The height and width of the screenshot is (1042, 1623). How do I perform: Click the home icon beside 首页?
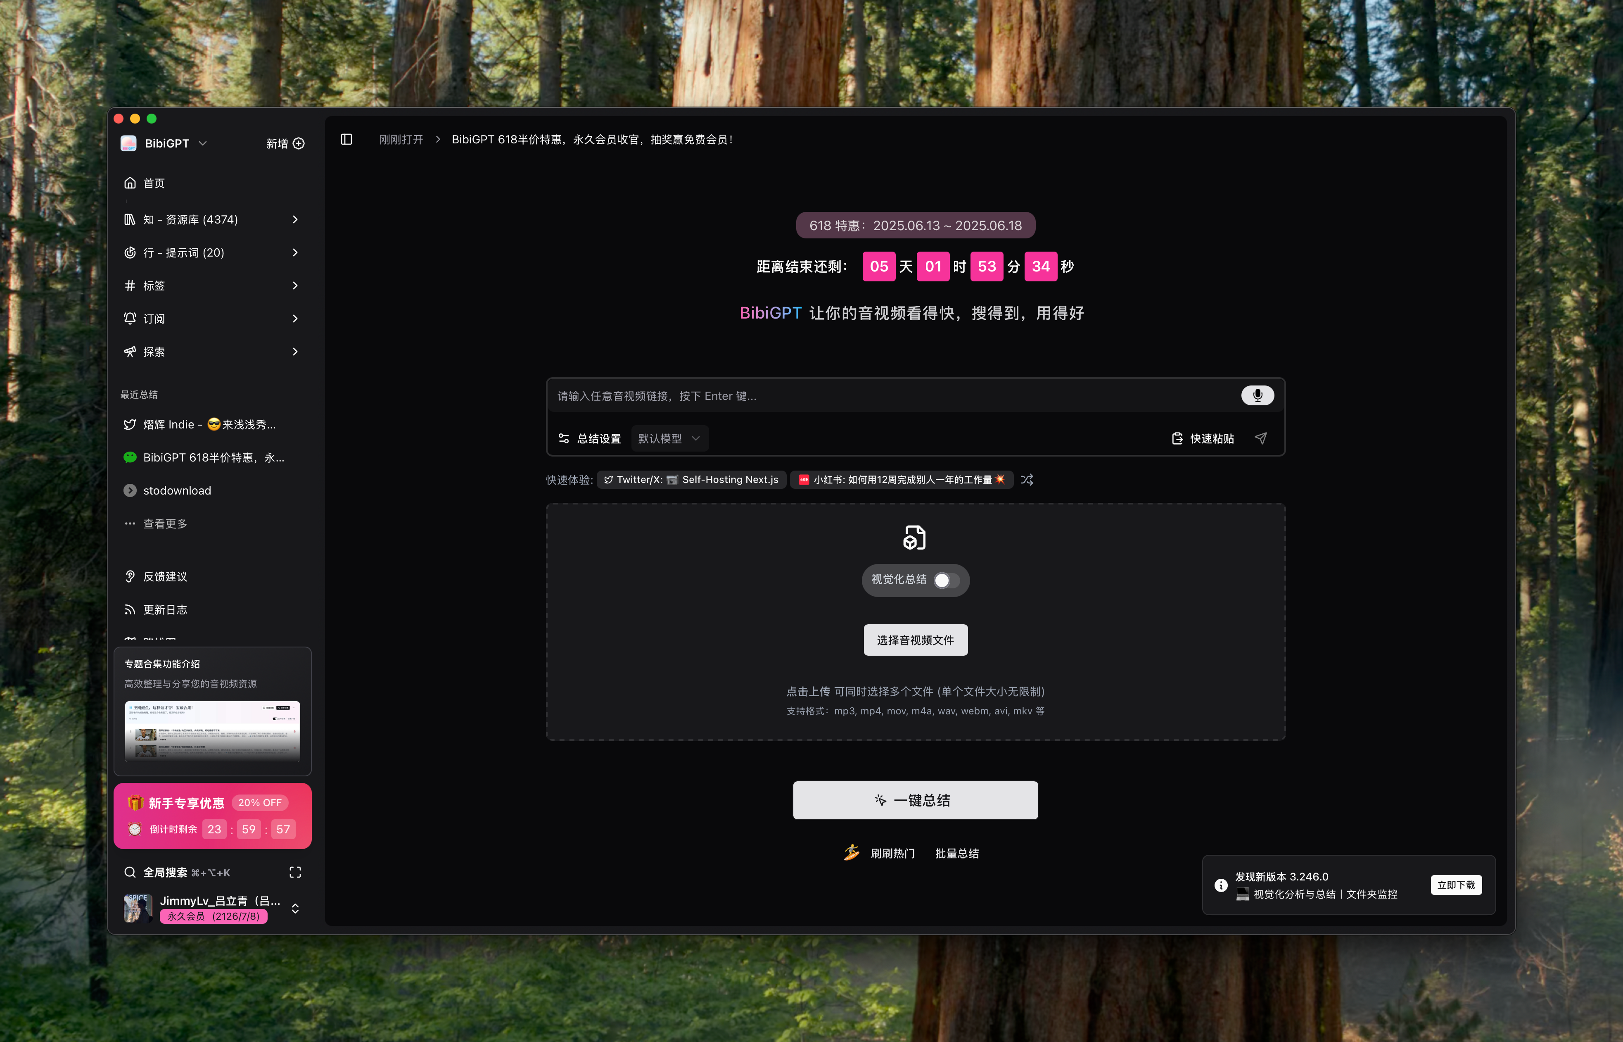click(130, 183)
